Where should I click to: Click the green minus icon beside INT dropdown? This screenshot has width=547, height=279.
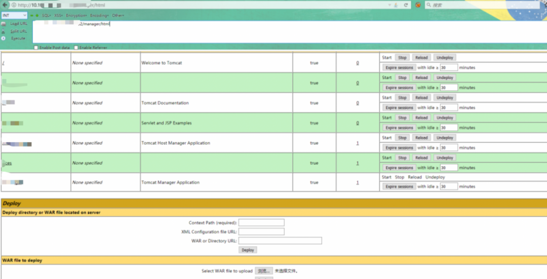[x=32, y=15]
